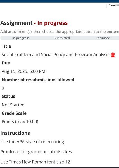Click the dark blue header bar
The height and width of the screenshot is (168, 119).
pos(59,1)
